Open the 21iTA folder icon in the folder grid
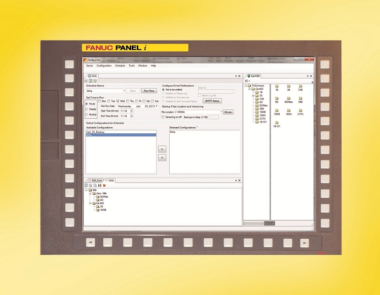The width and height of the screenshot is (380, 295). coord(300,110)
